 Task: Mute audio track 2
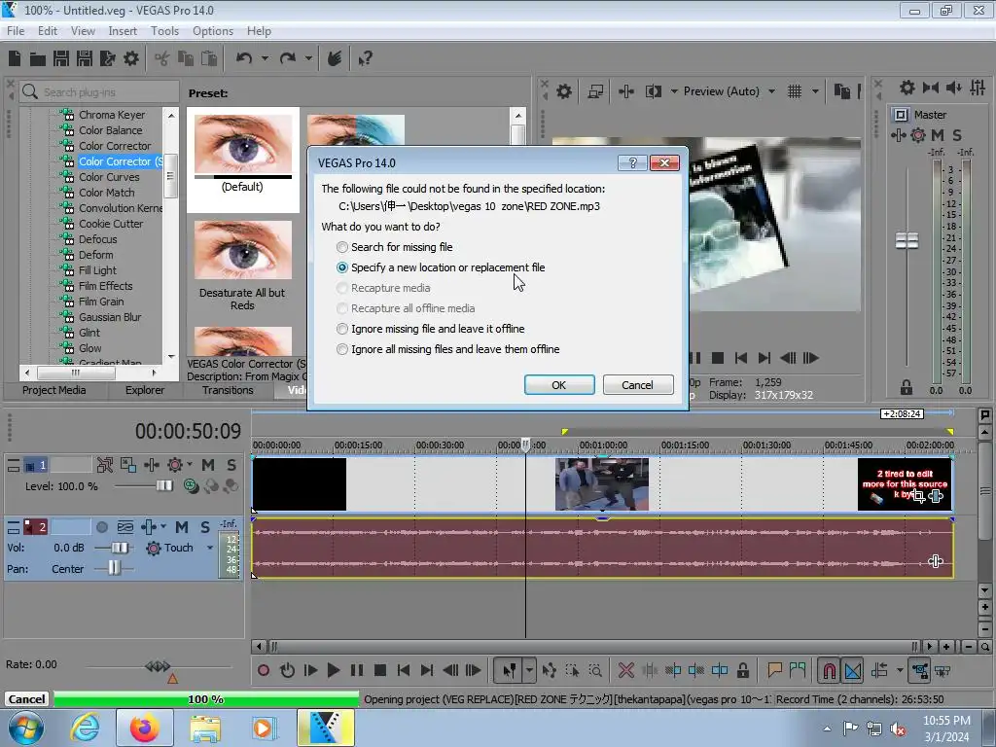182,527
